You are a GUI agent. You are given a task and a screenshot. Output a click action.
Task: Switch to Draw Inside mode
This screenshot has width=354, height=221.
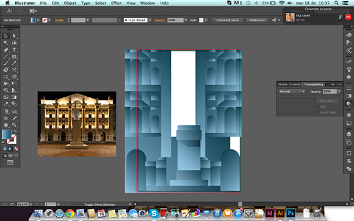click(16, 155)
